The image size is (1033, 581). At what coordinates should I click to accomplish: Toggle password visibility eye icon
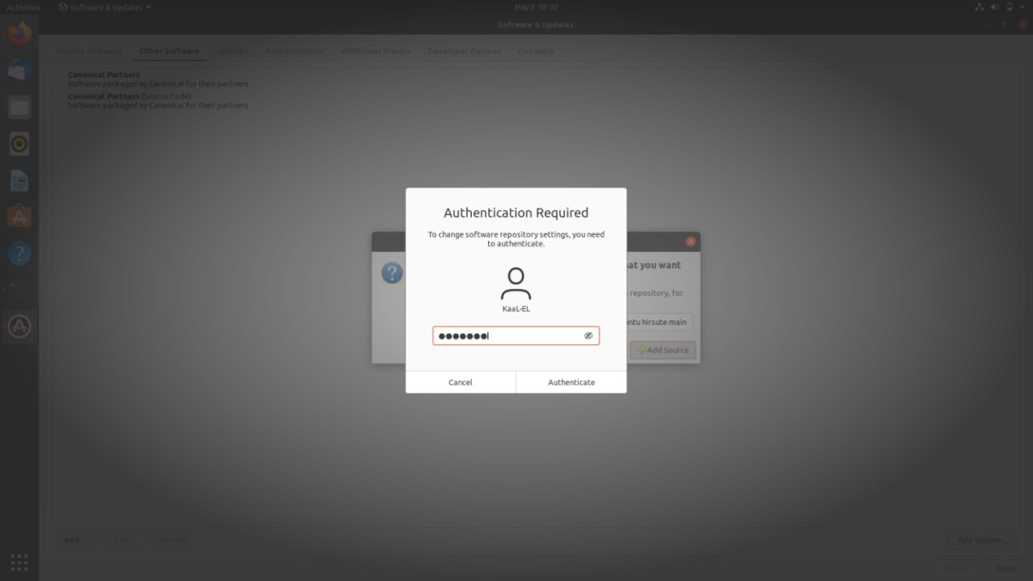(x=589, y=336)
